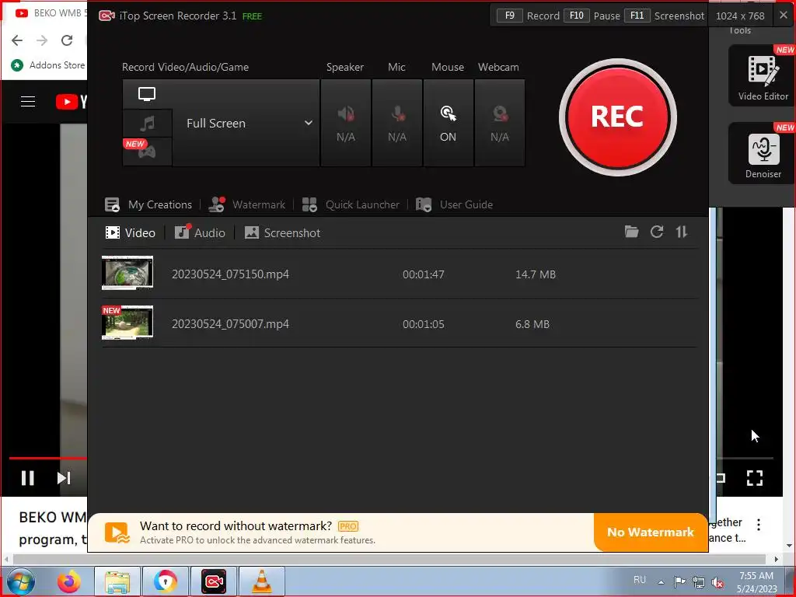Image resolution: width=796 pixels, height=597 pixels.
Task: Open the Denoiser tool
Action: [x=763, y=153]
